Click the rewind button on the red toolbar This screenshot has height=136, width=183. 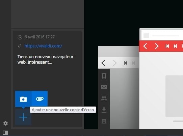click(167, 46)
